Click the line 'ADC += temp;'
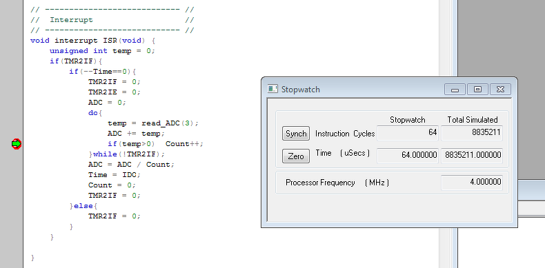 pyautogui.click(x=136, y=134)
